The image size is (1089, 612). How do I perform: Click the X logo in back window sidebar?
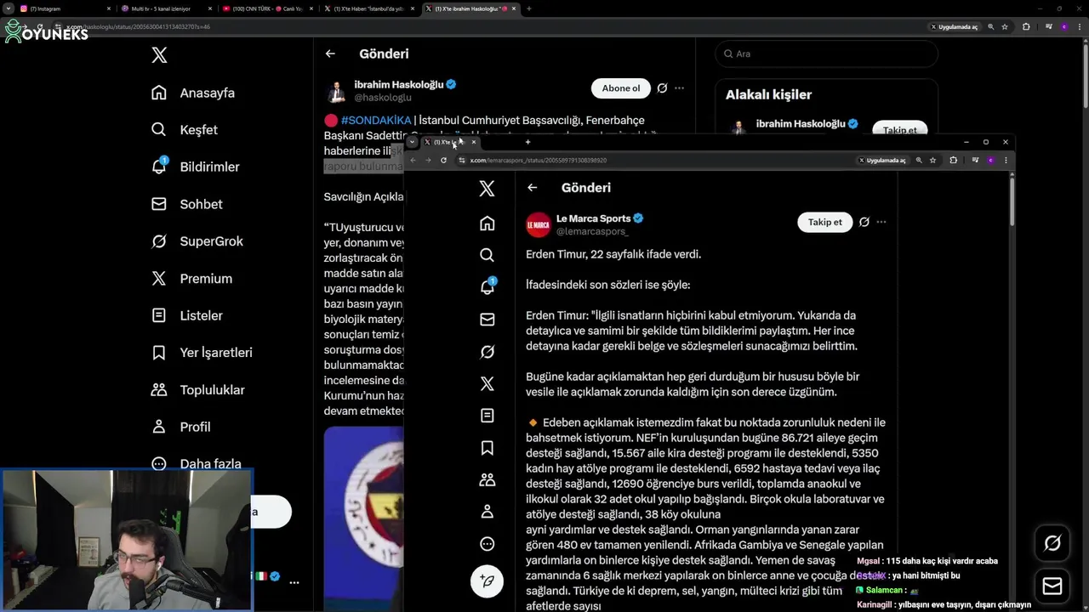[159, 55]
